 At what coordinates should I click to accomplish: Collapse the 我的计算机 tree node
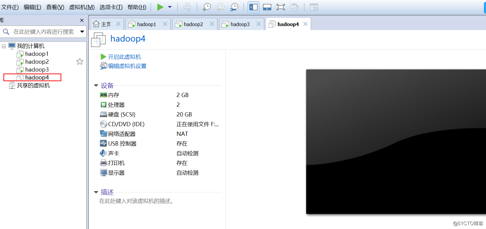[4, 46]
